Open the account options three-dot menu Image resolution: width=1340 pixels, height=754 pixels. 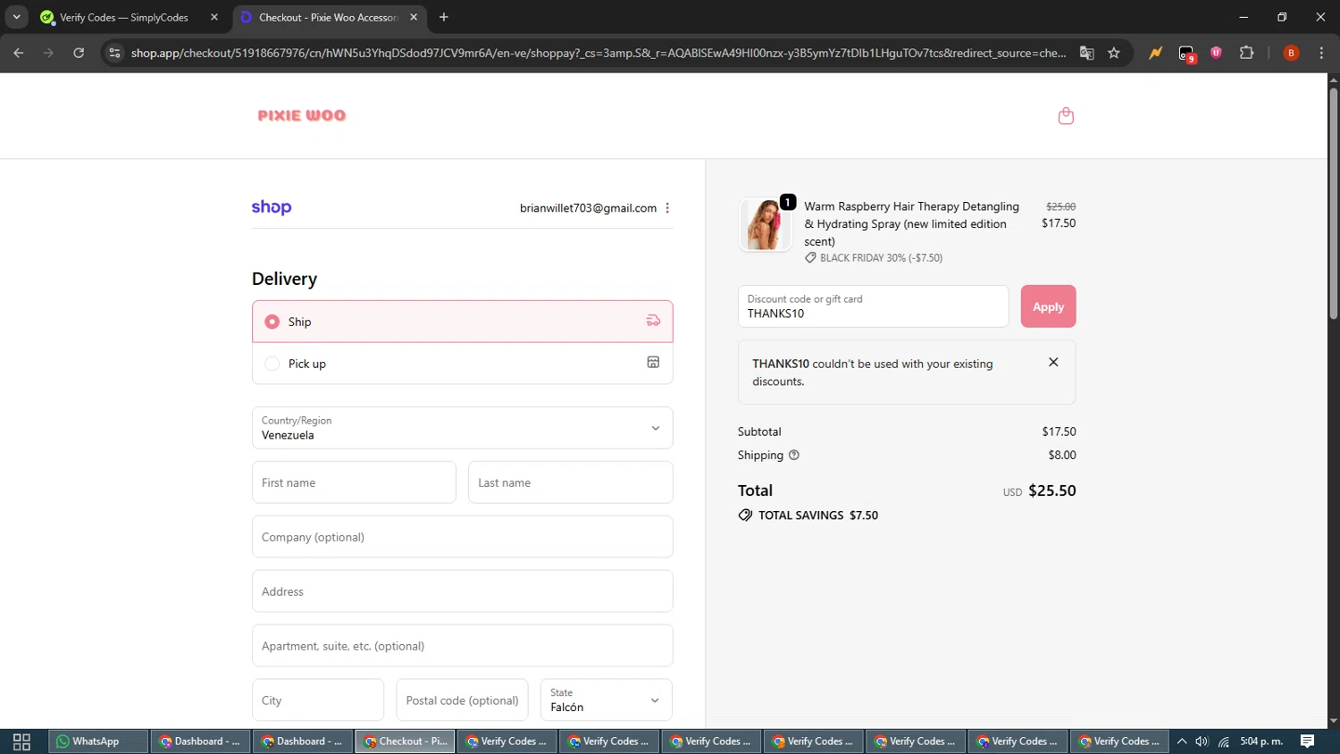click(667, 208)
